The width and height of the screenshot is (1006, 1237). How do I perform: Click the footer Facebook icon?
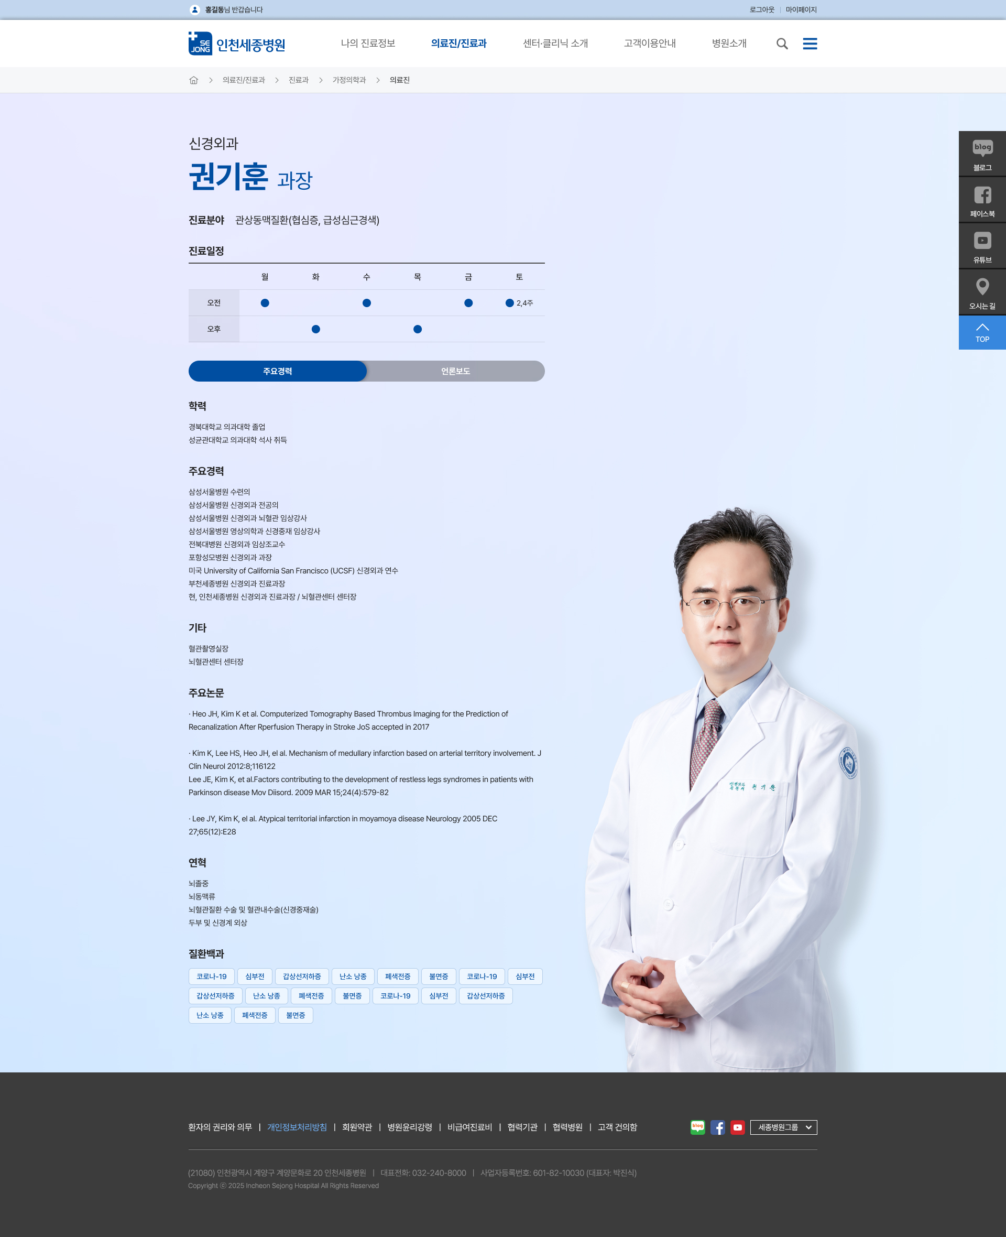[x=717, y=1127]
